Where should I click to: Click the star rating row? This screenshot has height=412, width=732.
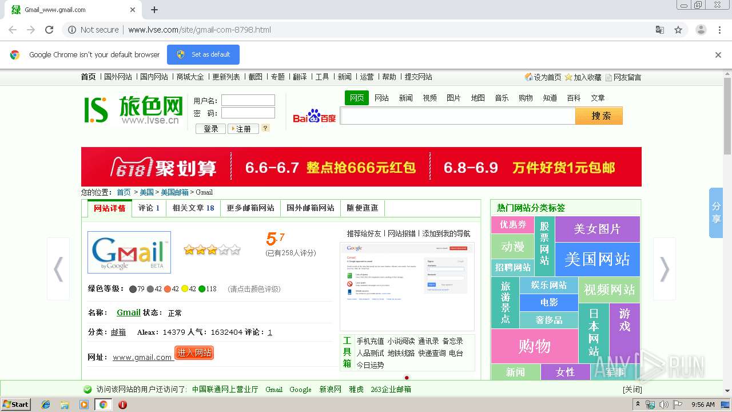(212, 249)
